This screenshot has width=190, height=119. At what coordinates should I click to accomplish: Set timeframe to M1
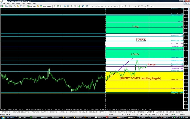point(93,6)
